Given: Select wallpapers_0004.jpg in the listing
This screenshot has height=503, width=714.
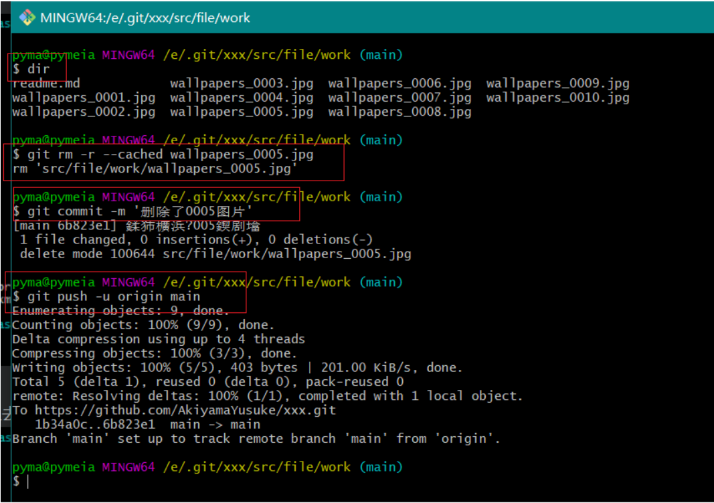Looking at the screenshot, I should coord(242,98).
